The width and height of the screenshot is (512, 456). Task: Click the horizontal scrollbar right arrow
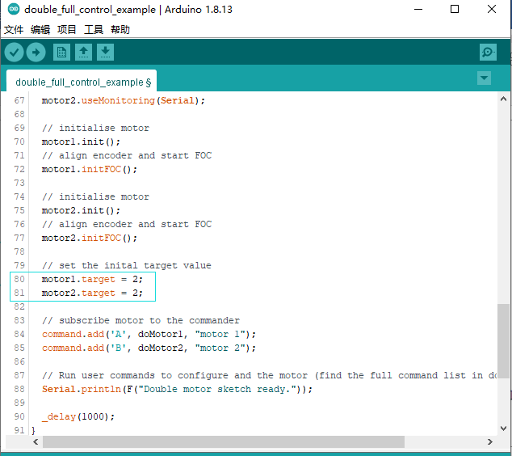[x=490, y=442]
